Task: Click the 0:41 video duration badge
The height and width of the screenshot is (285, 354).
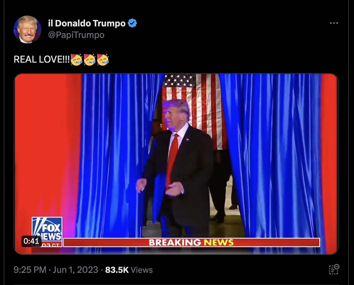Action: [31, 241]
